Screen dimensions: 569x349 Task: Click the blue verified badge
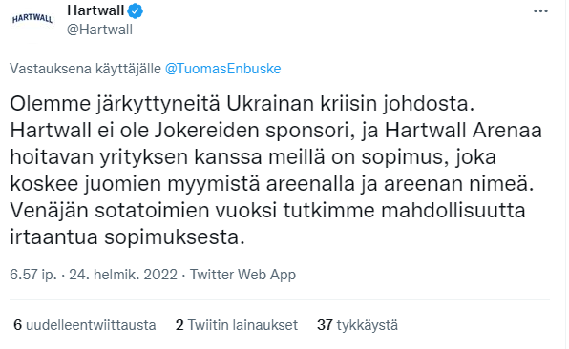coord(136,11)
